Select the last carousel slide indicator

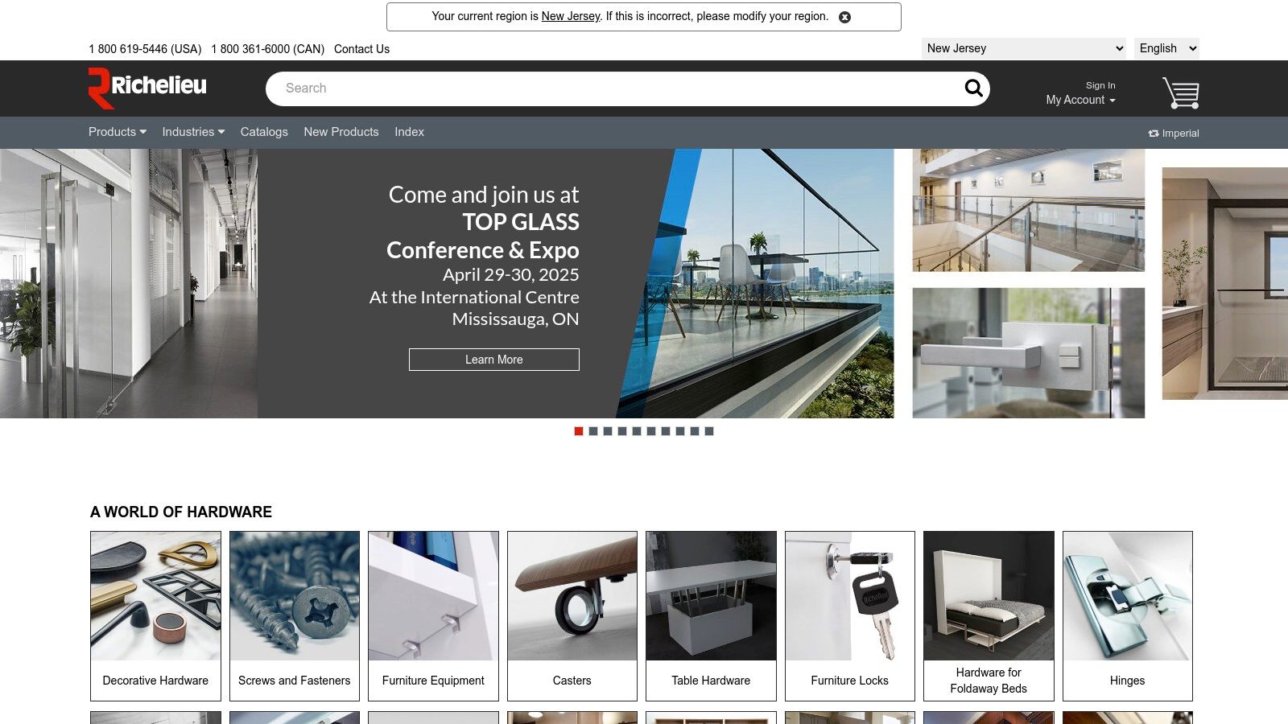[x=709, y=431]
